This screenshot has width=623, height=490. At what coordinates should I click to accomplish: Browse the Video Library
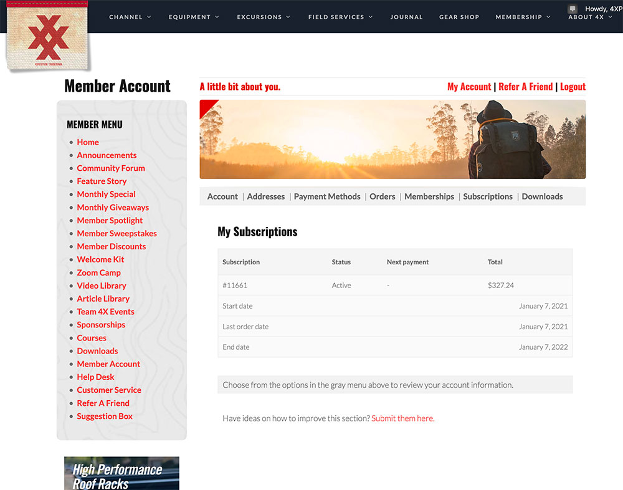(102, 286)
